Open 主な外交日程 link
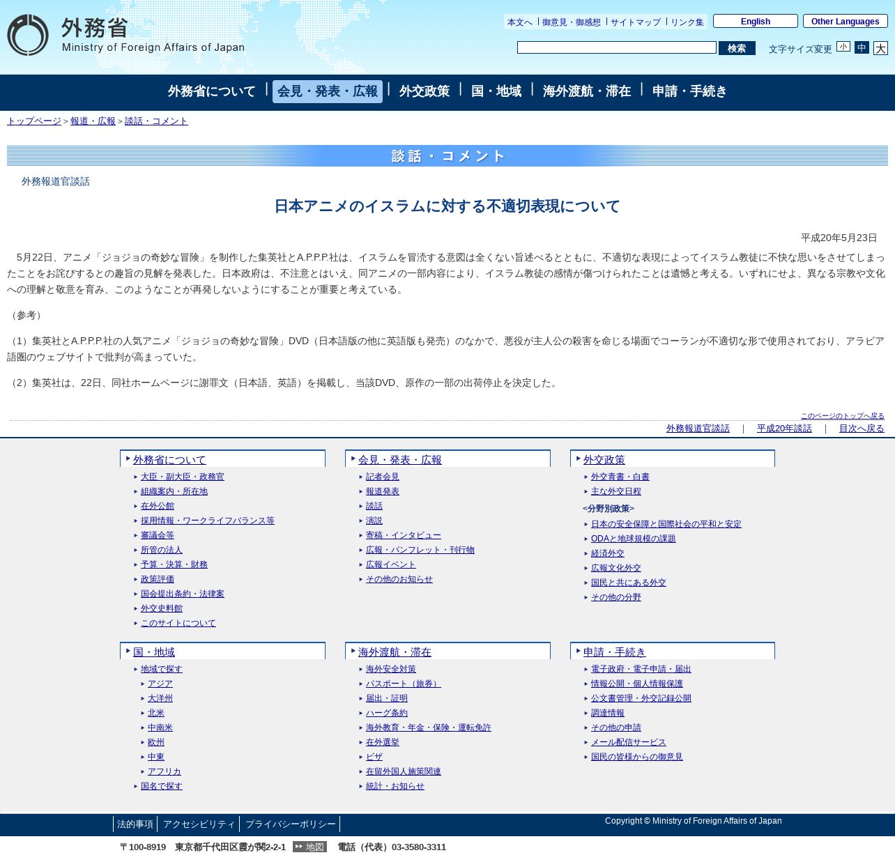Image resolution: width=895 pixels, height=862 pixels. pyautogui.click(x=616, y=491)
